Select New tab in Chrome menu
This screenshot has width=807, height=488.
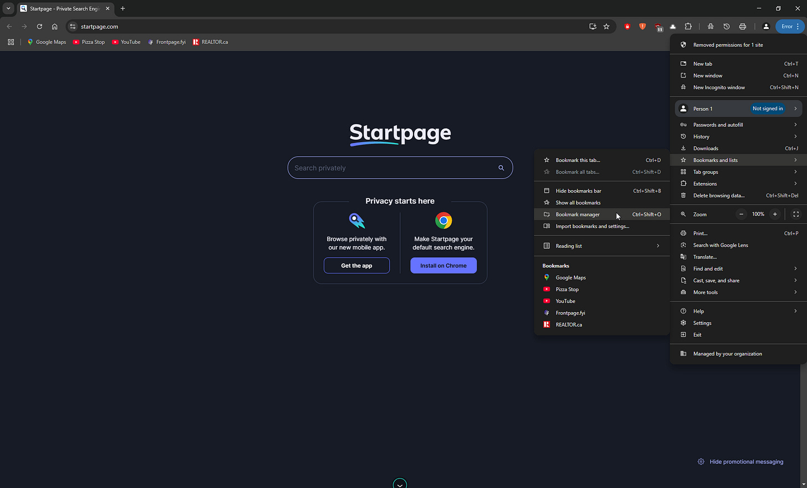tap(739, 64)
